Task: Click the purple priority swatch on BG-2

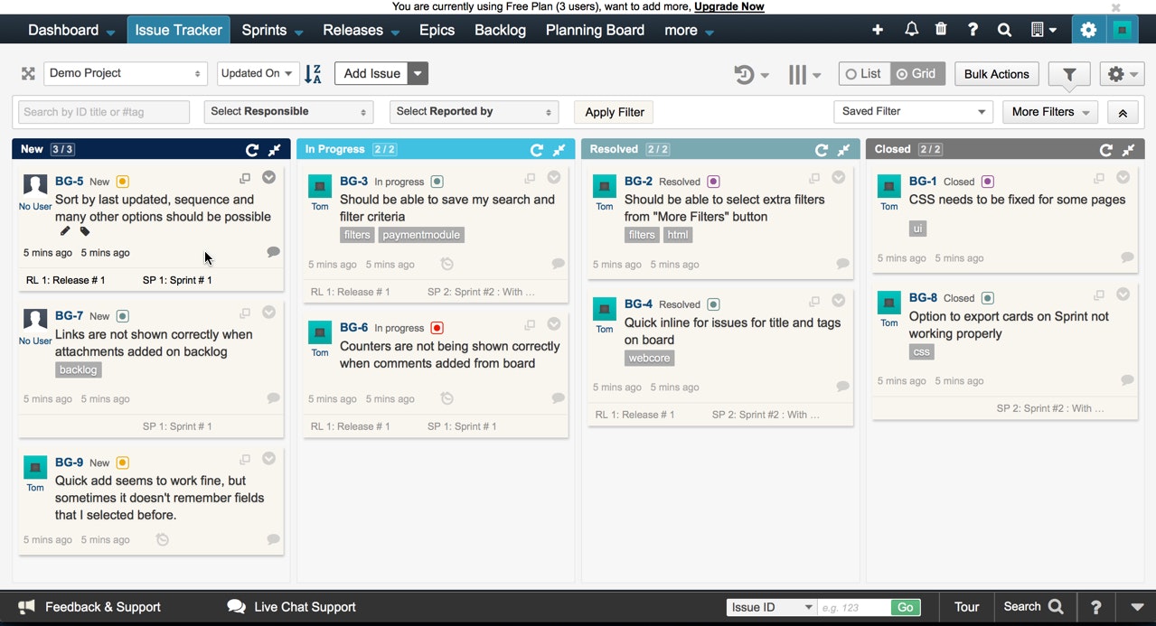Action: tap(713, 182)
